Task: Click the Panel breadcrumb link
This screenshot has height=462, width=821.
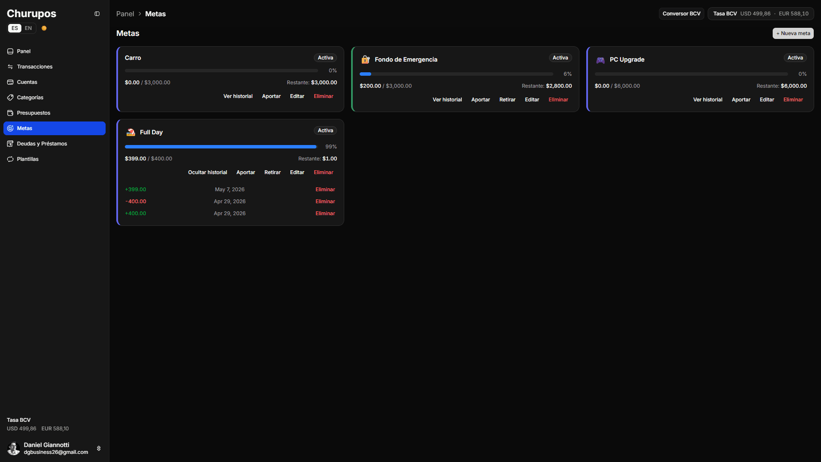Action: [125, 14]
